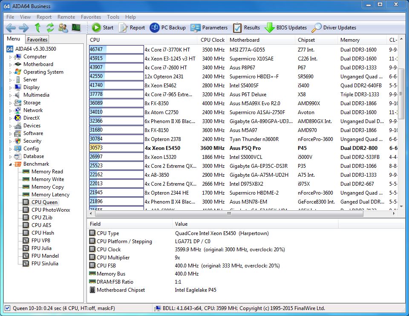
Task: Select Memory Read benchmark
Action: [x=47, y=172]
